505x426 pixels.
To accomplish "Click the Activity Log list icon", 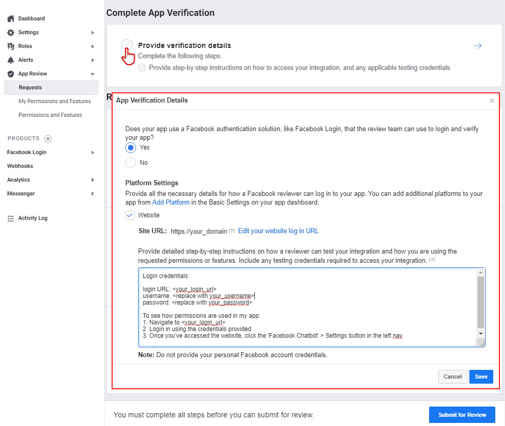I will point(11,218).
